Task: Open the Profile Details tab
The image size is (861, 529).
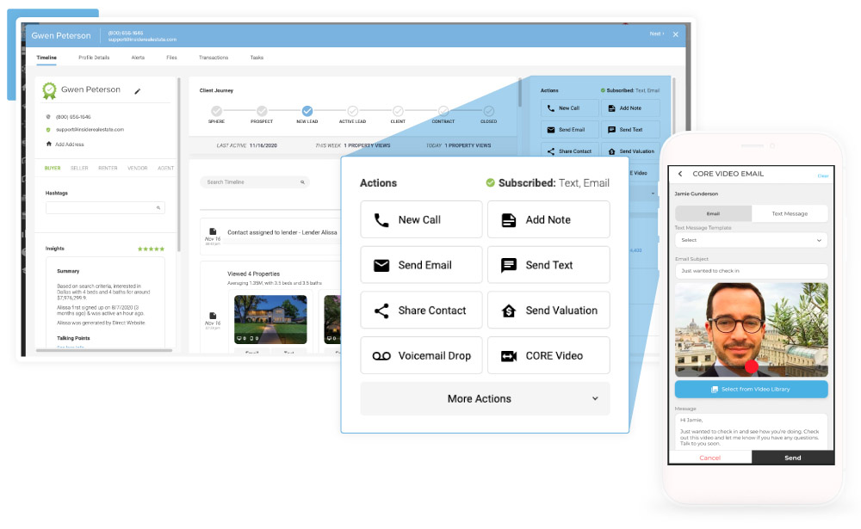Action: 94,58
